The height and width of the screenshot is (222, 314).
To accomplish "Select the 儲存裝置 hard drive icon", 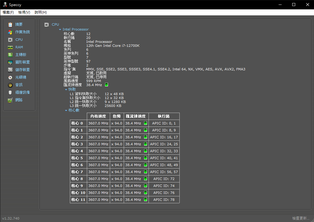I will coord(10,70).
